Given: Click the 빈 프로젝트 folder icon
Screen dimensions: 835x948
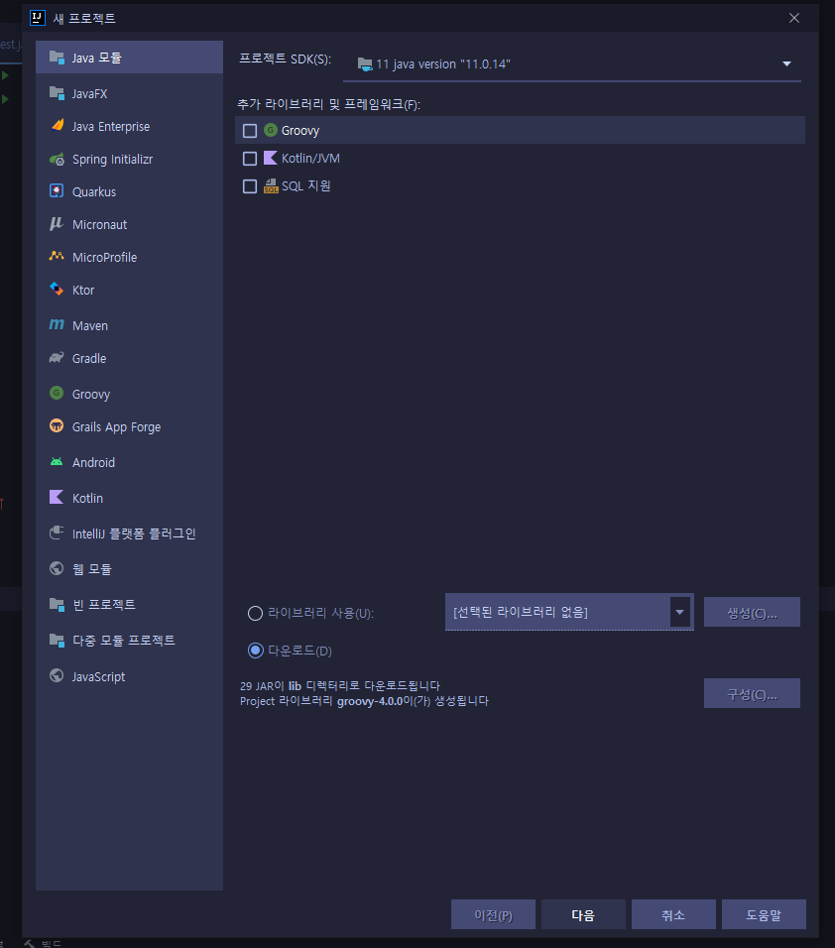Looking at the screenshot, I should (57, 604).
